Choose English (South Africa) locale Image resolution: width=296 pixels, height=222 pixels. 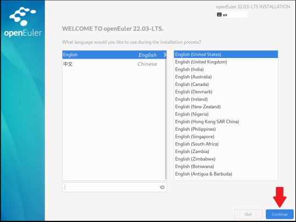coord(226,144)
